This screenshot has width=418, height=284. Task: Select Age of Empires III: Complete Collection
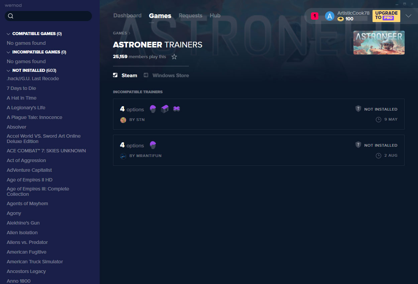[38, 191]
